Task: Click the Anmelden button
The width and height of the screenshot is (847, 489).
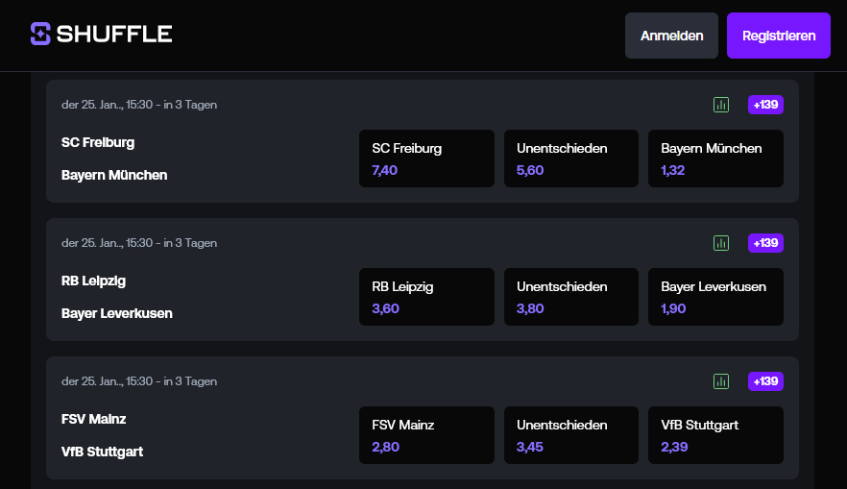Action: (671, 36)
